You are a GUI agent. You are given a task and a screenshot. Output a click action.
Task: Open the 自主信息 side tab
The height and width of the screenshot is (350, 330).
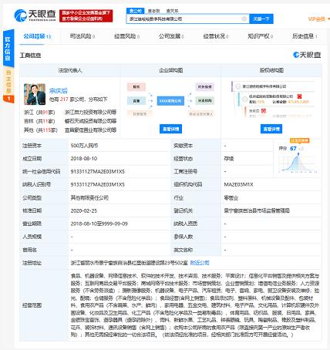(8, 86)
